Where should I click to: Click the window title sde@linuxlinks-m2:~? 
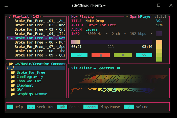click(88, 5)
